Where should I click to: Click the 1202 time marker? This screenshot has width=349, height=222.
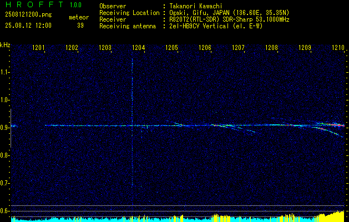pos(72,48)
